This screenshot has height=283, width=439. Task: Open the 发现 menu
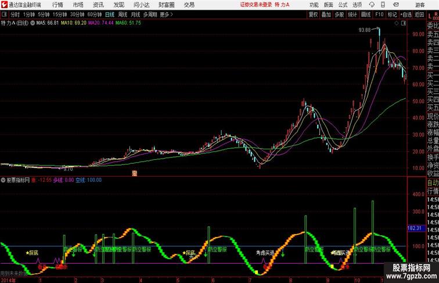coord(118,5)
